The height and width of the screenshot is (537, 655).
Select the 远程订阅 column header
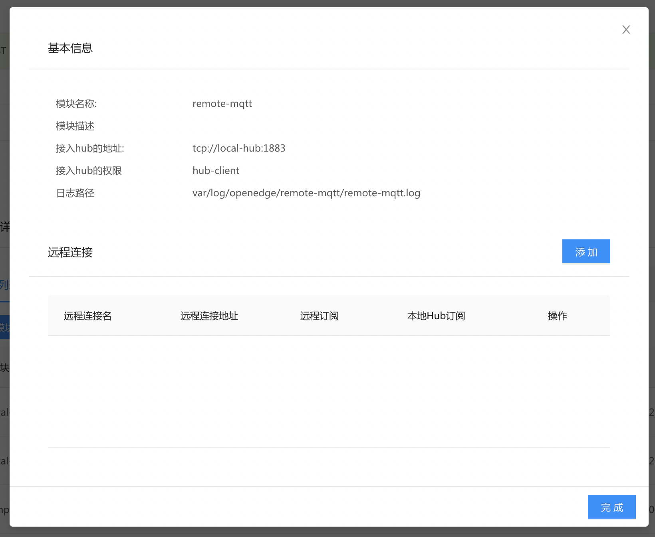[319, 316]
